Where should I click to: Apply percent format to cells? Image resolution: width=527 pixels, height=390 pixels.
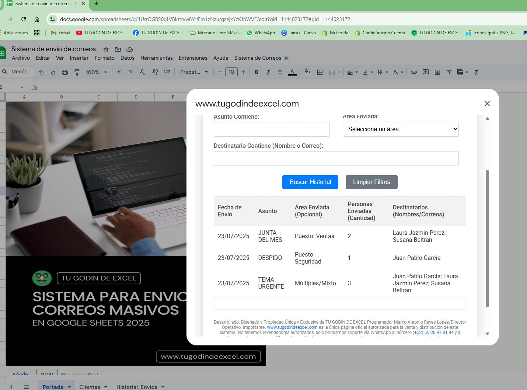pyautogui.click(x=131, y=72)
